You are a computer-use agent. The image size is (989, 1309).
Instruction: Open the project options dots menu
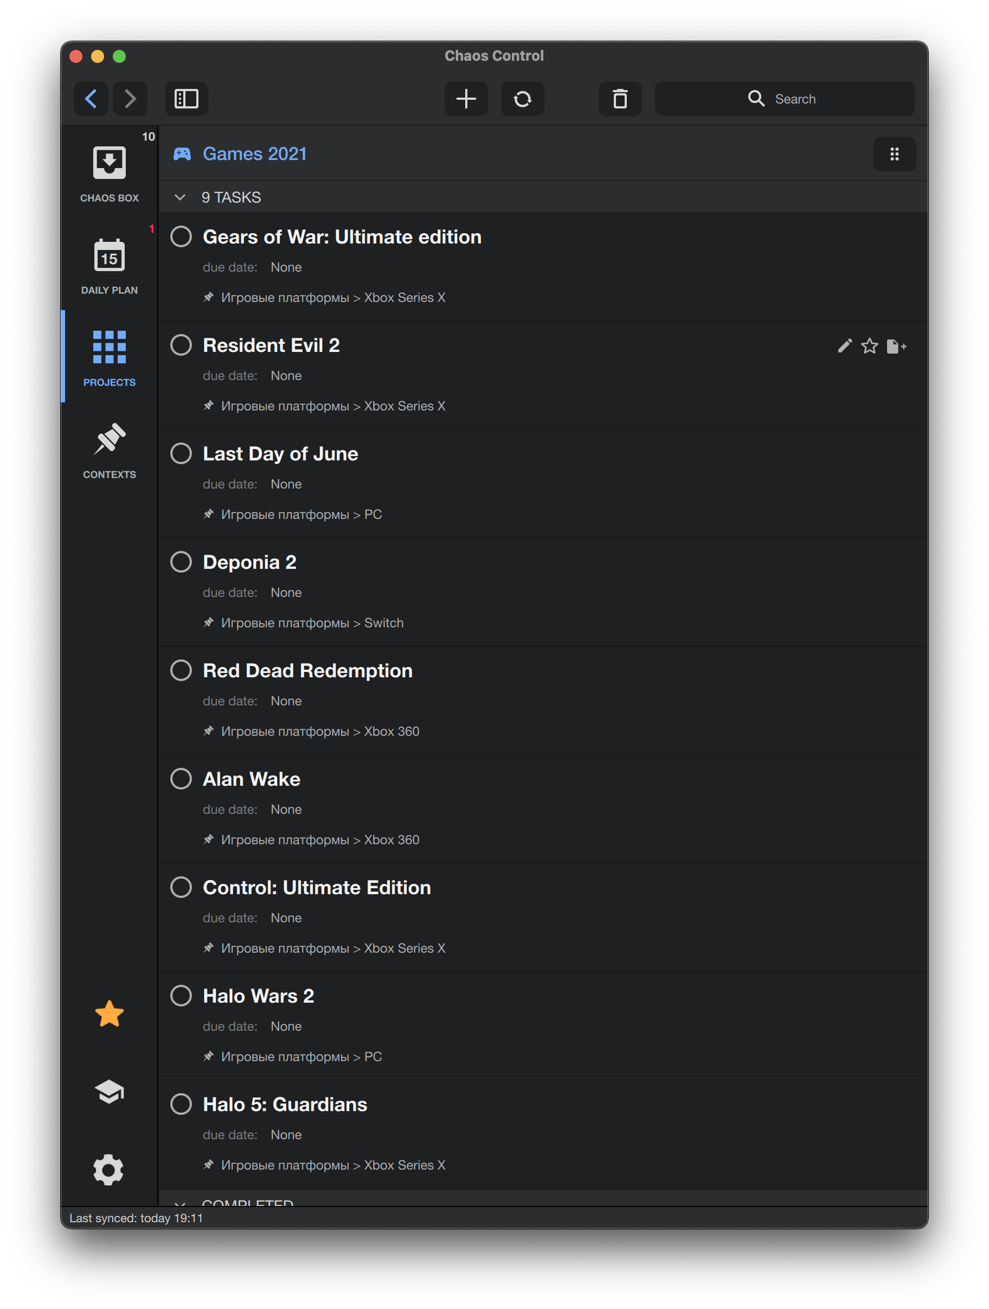(x=895, y=155)
